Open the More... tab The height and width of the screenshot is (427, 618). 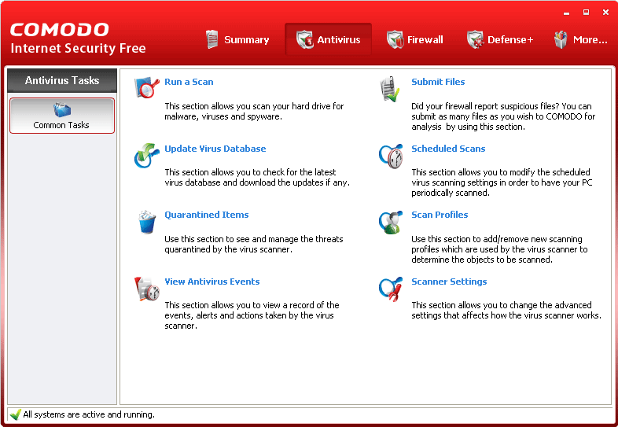tap(581, 40)
